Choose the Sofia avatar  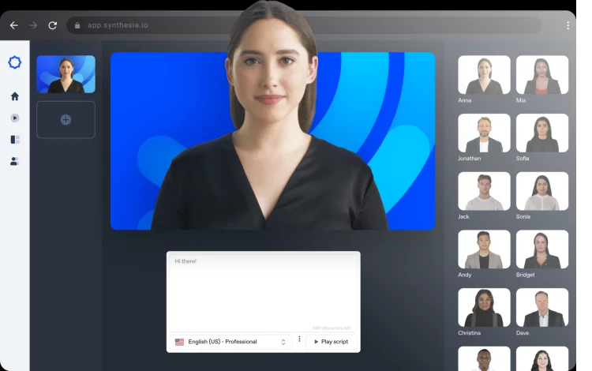[542, 133]
